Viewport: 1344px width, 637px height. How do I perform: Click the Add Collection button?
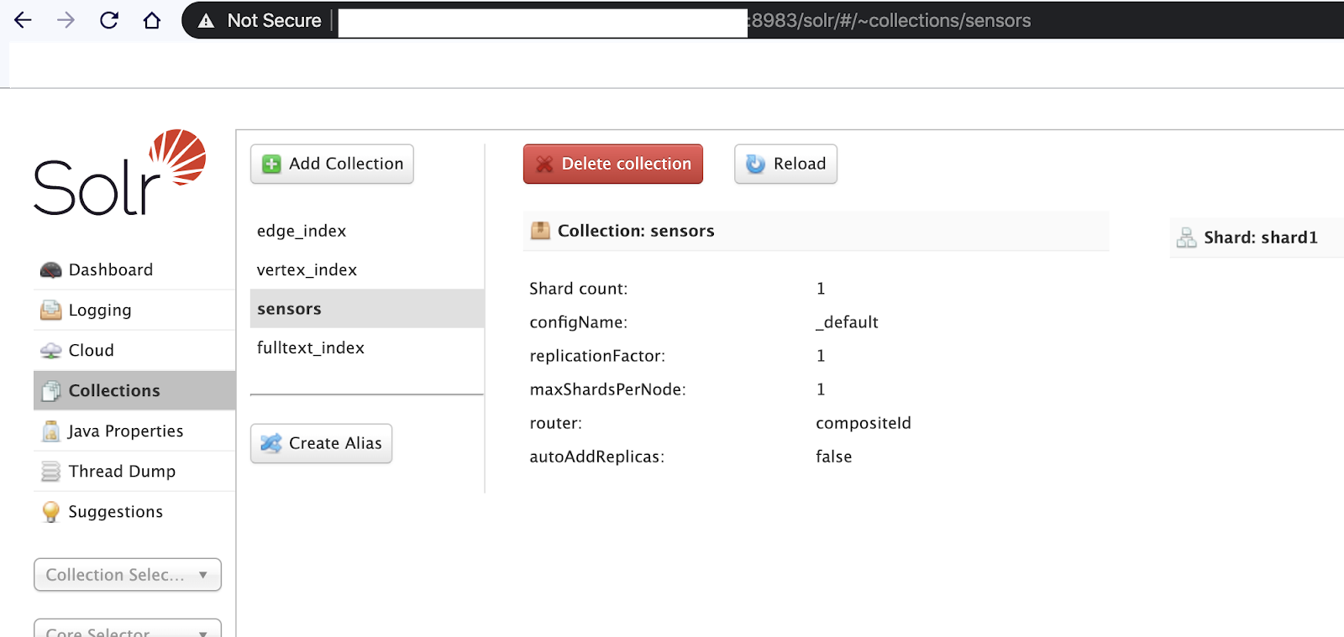pyautogui.click(x=332, y=164)
